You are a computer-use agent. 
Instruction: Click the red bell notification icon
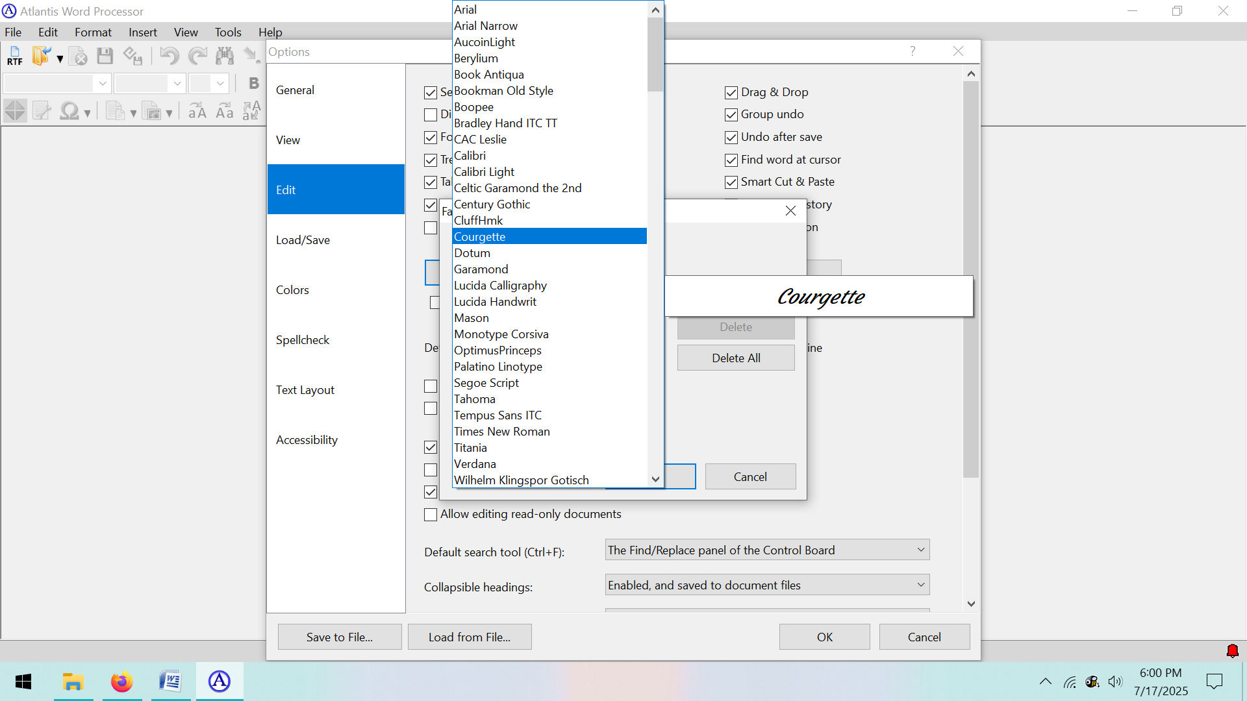(1232, 651)
